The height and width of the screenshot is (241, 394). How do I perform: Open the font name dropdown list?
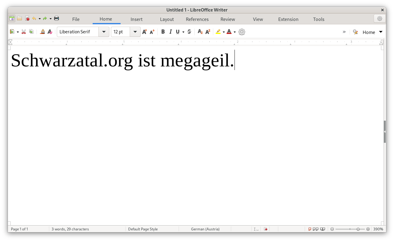[104, 32]
